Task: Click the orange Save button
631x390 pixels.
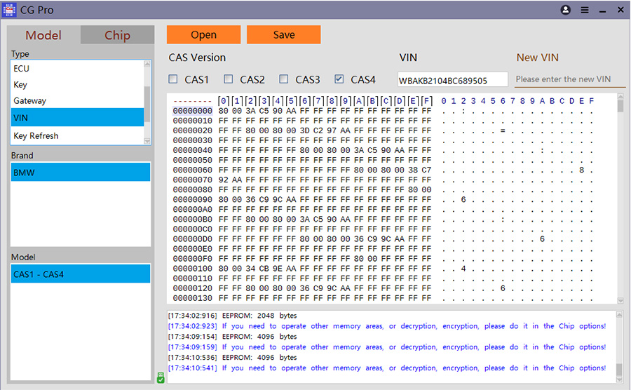Action: point(283,35)
